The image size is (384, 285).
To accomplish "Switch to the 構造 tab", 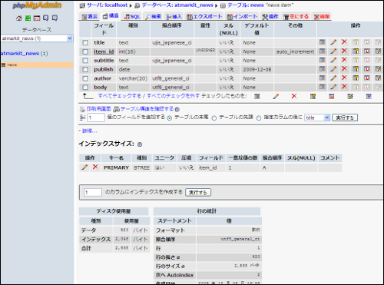I will click(111, 16).
